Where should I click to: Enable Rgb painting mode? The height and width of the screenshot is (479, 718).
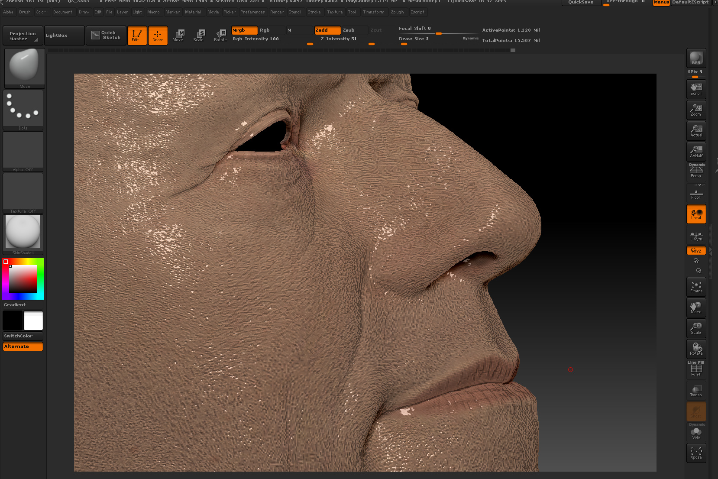coord(272,30)
